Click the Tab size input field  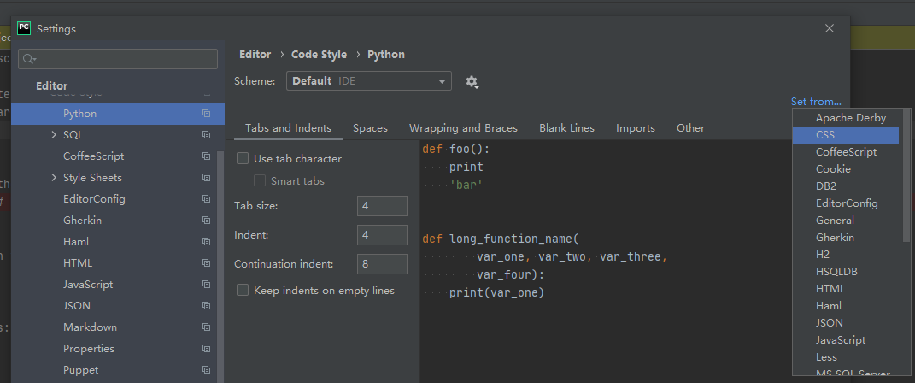[x=382, y=206]
